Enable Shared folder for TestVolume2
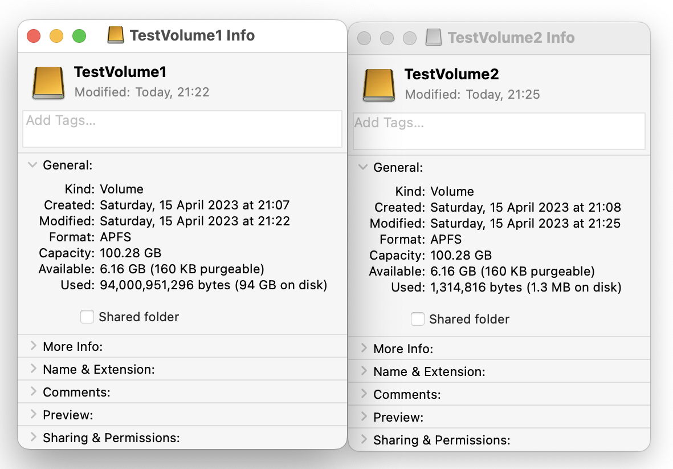The width and height of the screenshot is (673, 469). [x=418, y=319]
